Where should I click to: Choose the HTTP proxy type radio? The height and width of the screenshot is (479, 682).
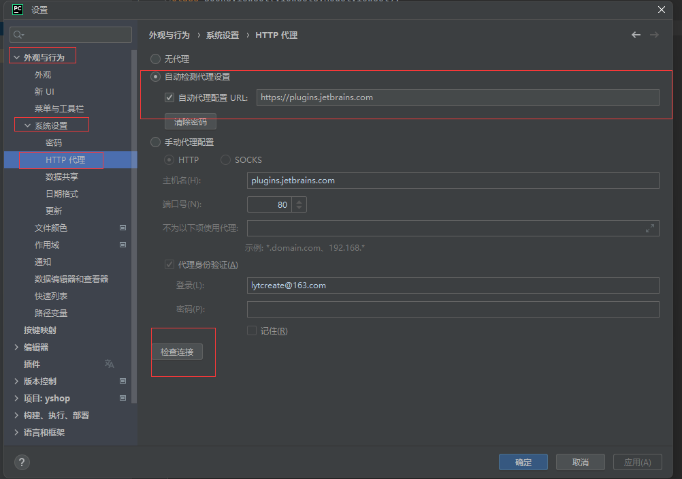(169, 160)
